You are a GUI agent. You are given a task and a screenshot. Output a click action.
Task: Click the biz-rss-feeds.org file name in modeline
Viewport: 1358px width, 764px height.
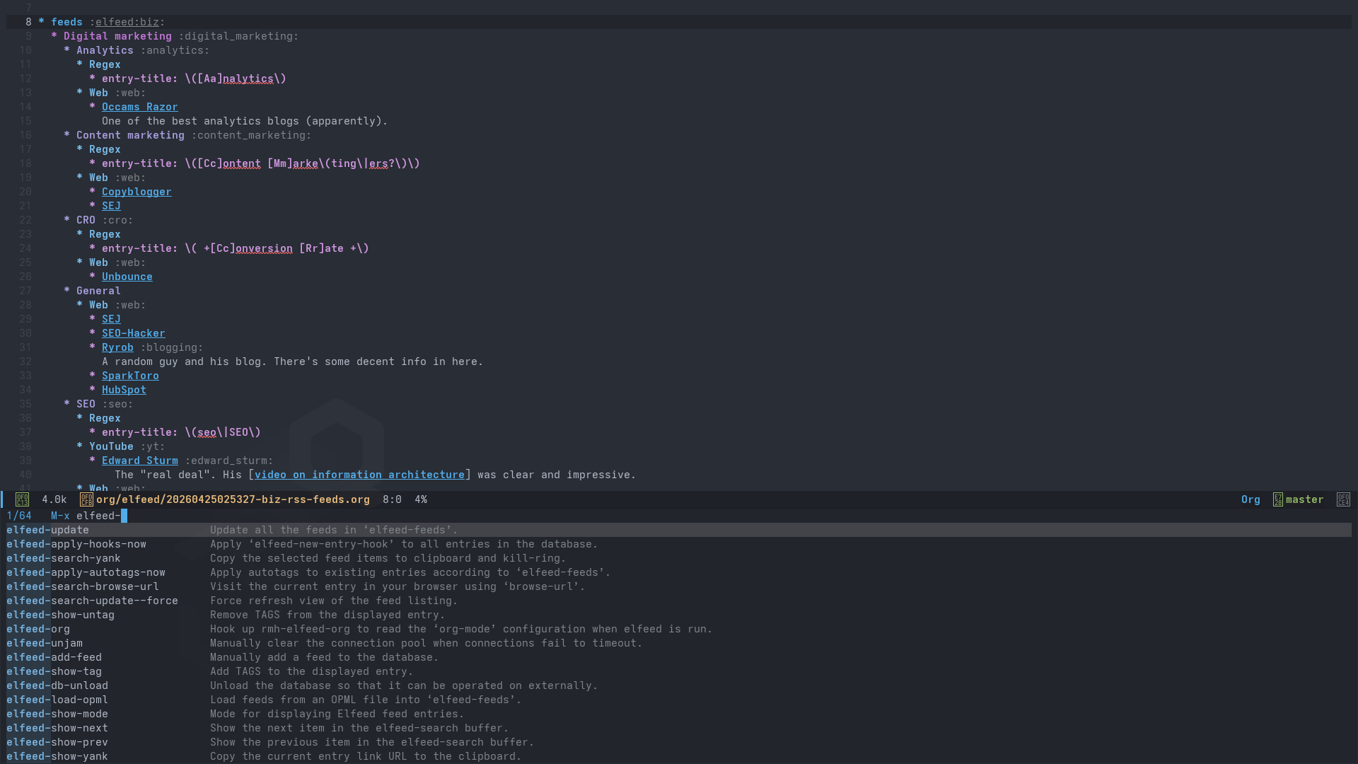click(x=233, y=499)
